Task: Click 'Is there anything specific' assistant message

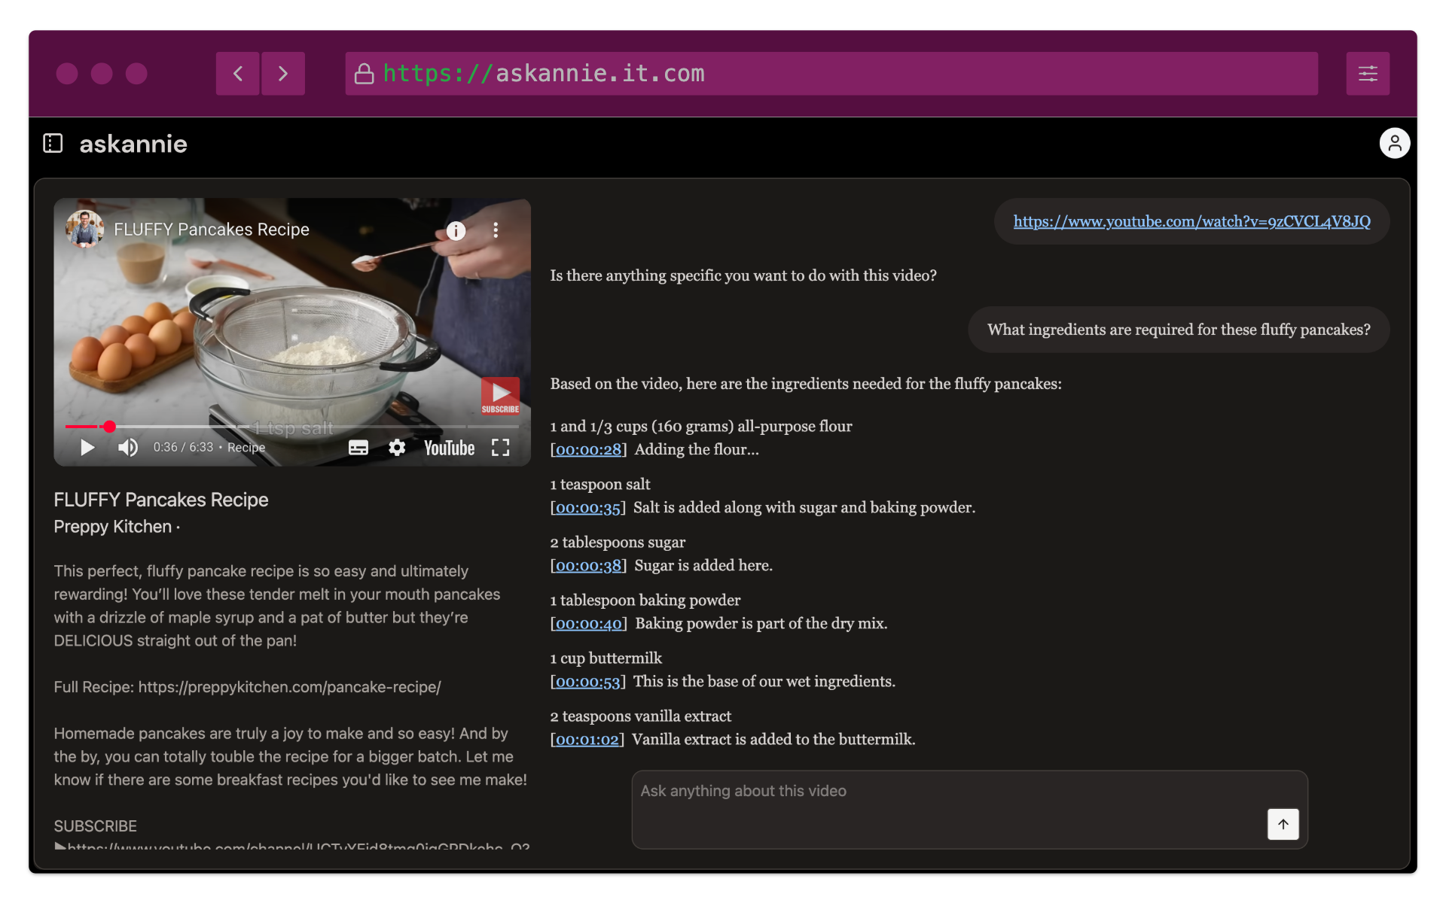Action: click(743, 275)
